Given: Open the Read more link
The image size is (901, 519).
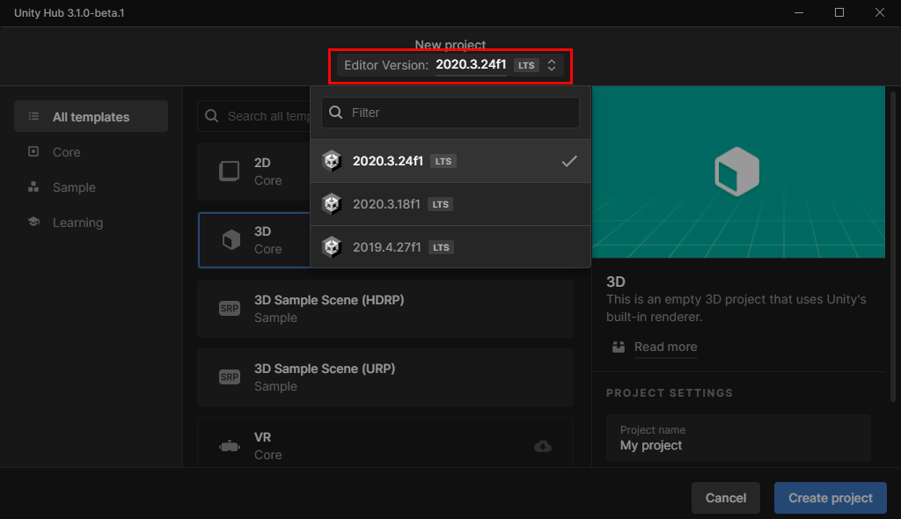Looking at the screenshot, I should coord(665,347).
